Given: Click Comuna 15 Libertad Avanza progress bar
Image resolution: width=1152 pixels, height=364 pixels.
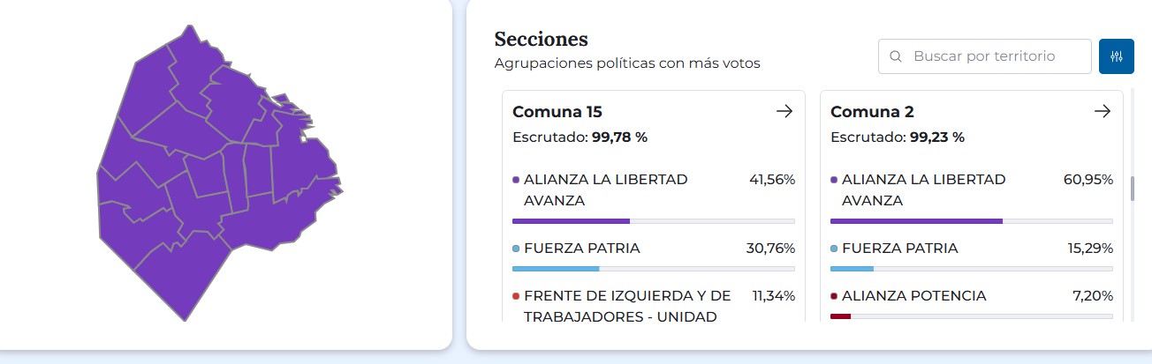Looking at the screenshot, I should tap(653, 221).
